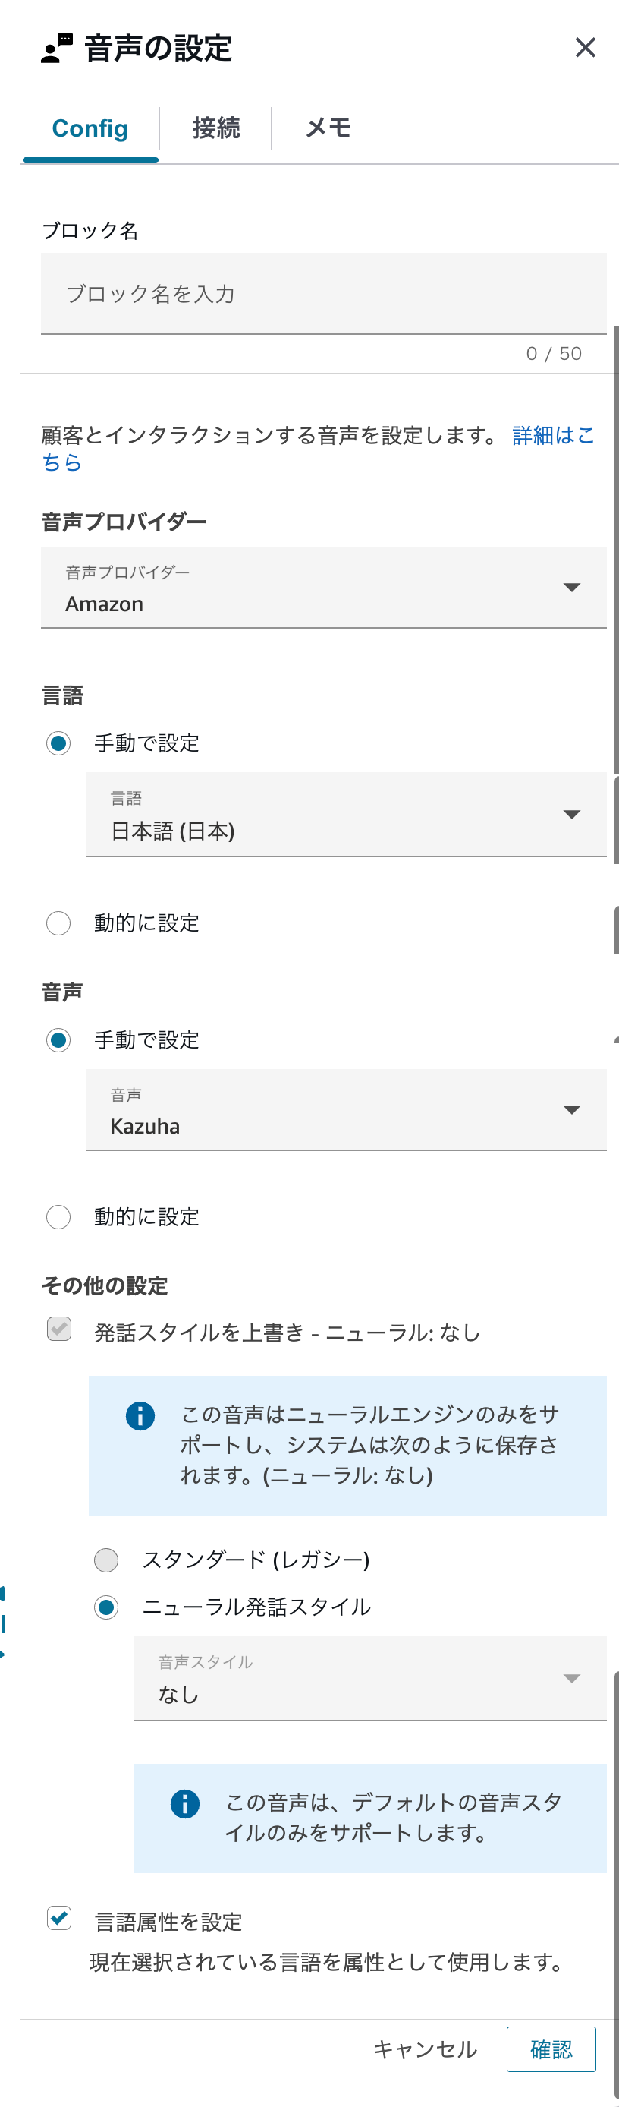Image resolution: width=619 pixels, height=2107 pixels.
Task: Switch to the 接続 tab
Action: pos(216,128)
